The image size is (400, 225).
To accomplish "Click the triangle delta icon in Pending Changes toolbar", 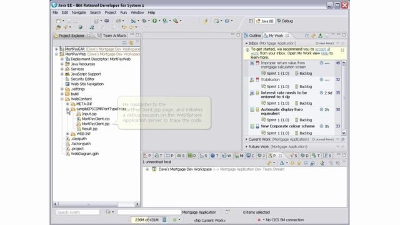I will pyautogui.click(x=282, y=162).
